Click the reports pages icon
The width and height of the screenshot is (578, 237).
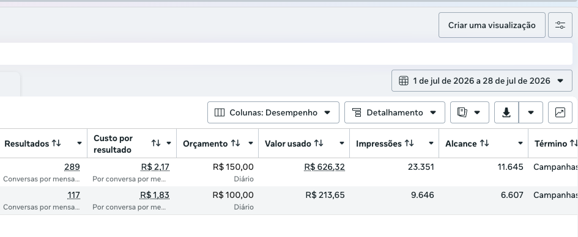point(470,112)
